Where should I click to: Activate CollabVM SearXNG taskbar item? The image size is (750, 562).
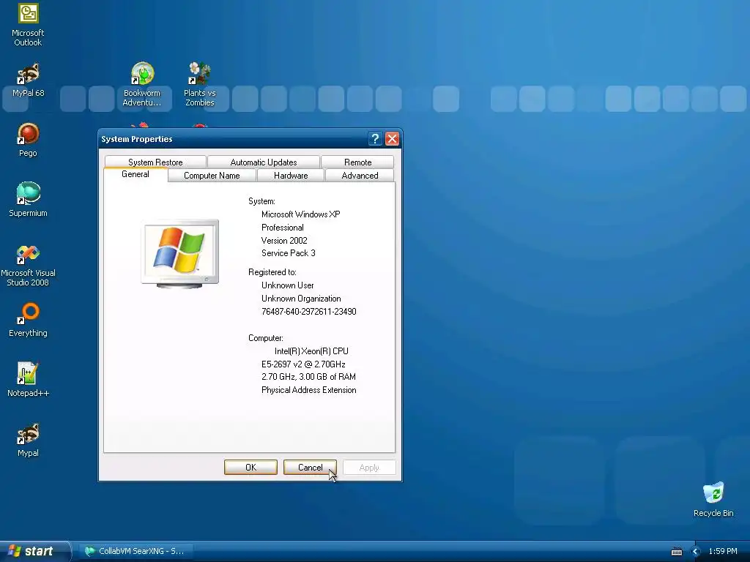[135, 552]
